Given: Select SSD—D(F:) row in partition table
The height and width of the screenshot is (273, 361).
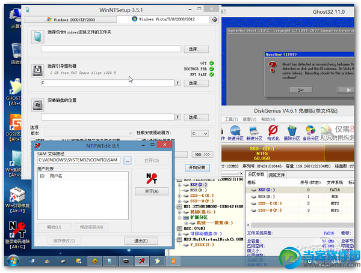Looking at the screenshot, I should [299, 211].
